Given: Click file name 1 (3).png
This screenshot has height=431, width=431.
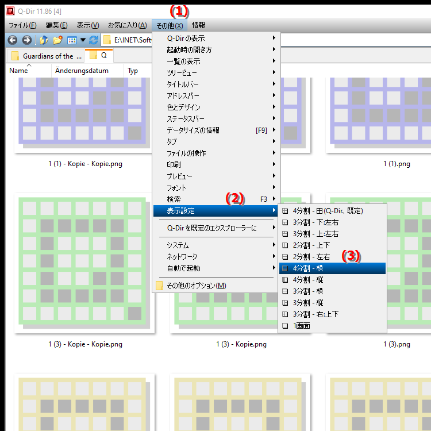Looking at the screenshot, I should click(x=397, y=344).
